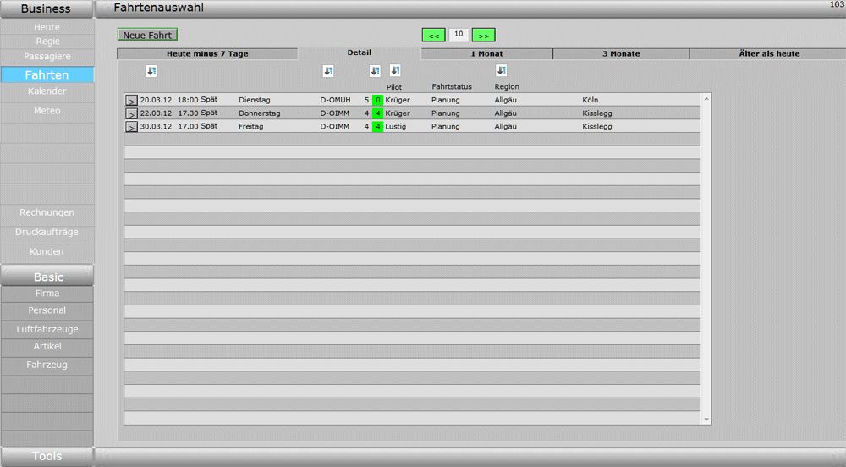This screenshot has width=846, height=467.
Task: Click sort arrow above the Region column
Action: point(501,71)
